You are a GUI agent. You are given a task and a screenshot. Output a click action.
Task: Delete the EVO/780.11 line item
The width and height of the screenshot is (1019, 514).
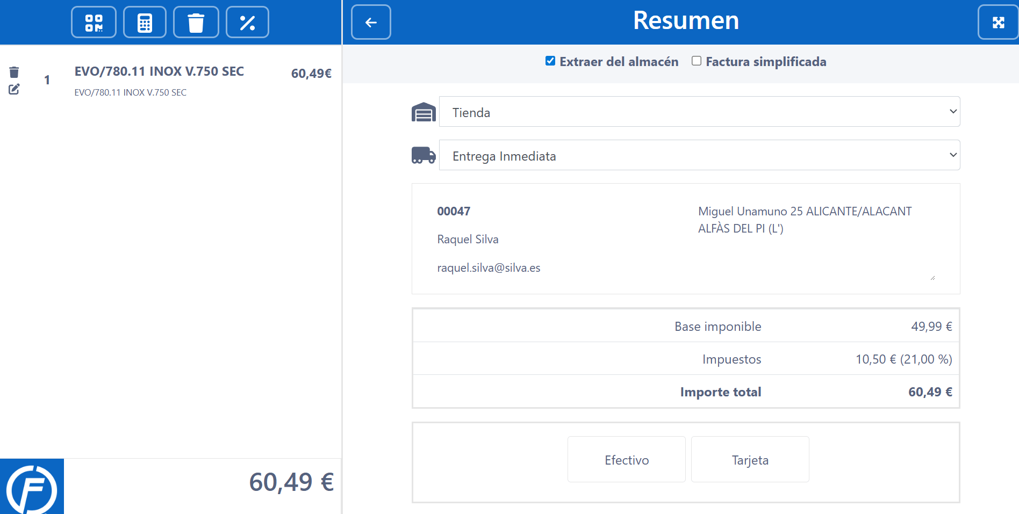pos(14,73)
